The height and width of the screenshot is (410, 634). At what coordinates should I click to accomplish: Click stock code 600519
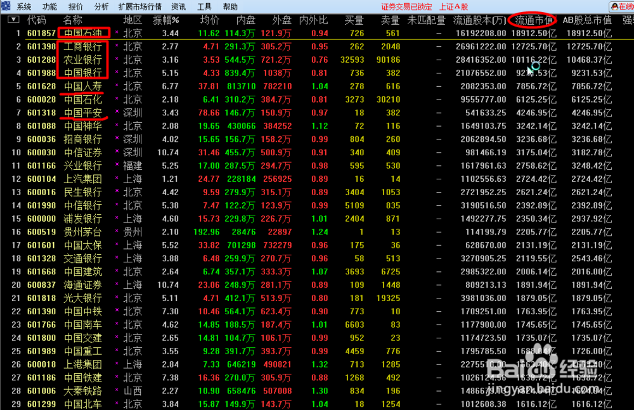(x=41, y=232)
